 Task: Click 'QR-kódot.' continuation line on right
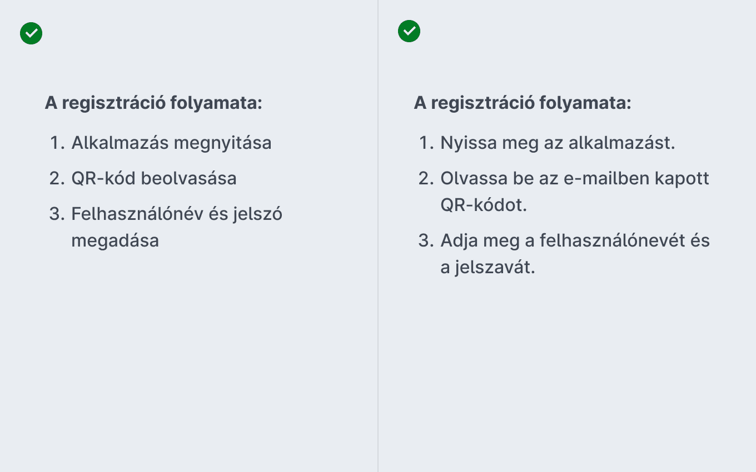pyautogui.click(x=484, y=205)
